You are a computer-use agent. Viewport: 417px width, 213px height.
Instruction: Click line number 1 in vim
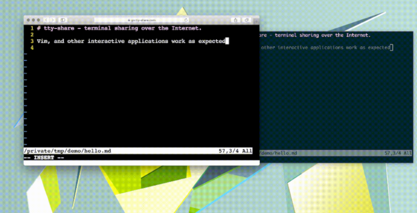tap(32, 28)
